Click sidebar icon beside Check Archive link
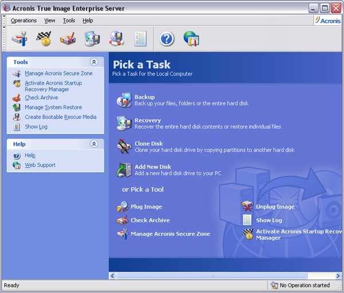The width and height of the screenshot is (344, 293). point(17,98)
